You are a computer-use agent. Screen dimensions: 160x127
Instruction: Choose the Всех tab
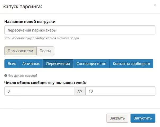[12, 63]
